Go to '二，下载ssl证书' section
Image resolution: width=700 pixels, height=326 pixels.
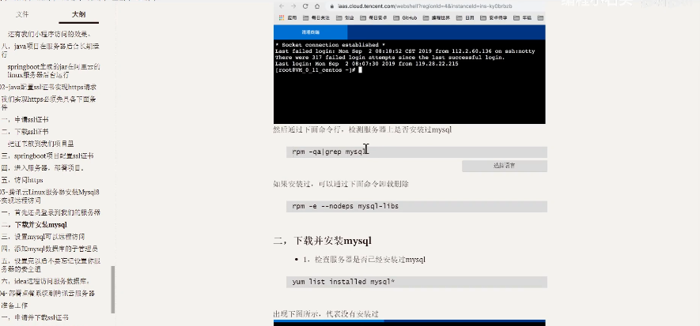point(25,132)
